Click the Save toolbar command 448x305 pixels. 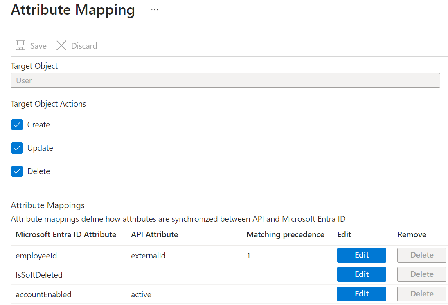pos(38,45)
